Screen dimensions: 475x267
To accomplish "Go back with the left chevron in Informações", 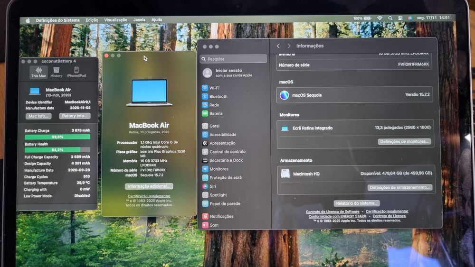I will (x=278, y=46).
